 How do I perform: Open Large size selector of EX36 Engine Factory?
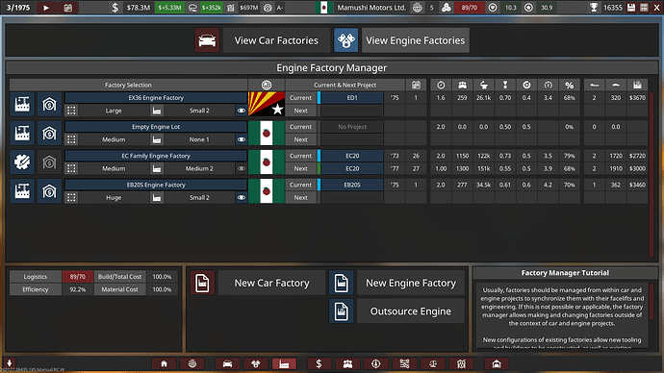coord(113,111)
